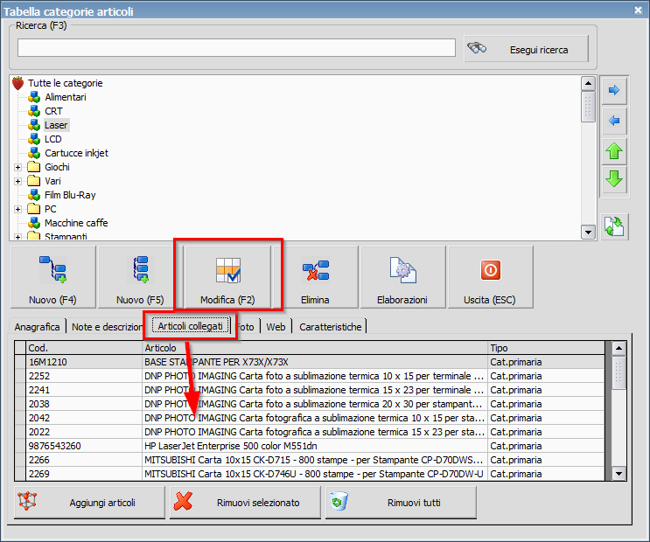Click the cubes icon next to CRT
Screen dimensions: 650x542
(x=34, y=111)
